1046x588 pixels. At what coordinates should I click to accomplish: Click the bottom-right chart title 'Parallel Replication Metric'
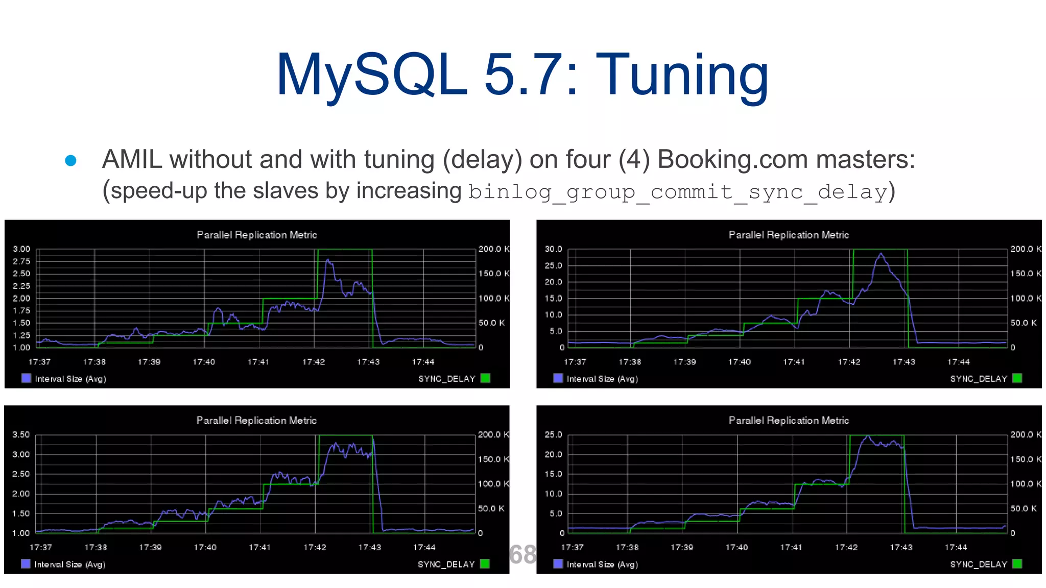click(789, 421)
